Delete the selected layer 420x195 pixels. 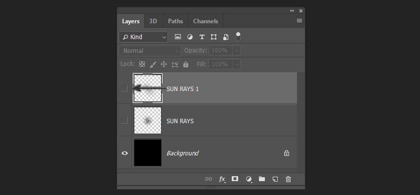[288, 179]
